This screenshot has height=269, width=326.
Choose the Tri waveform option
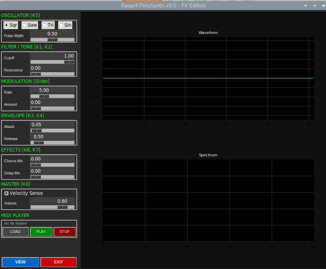(x=48, y=25)
